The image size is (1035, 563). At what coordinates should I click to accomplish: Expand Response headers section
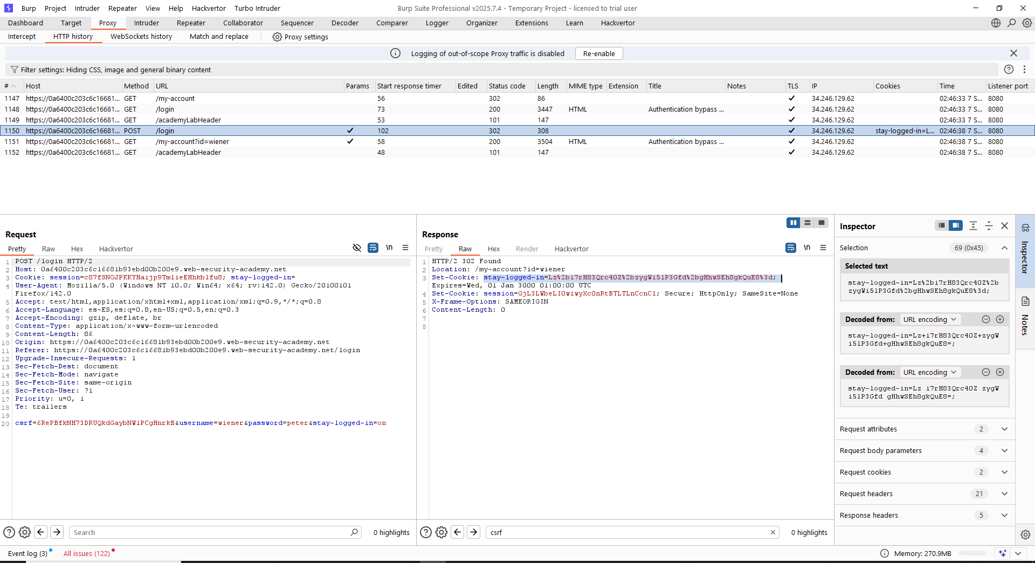coord(1004,515)
